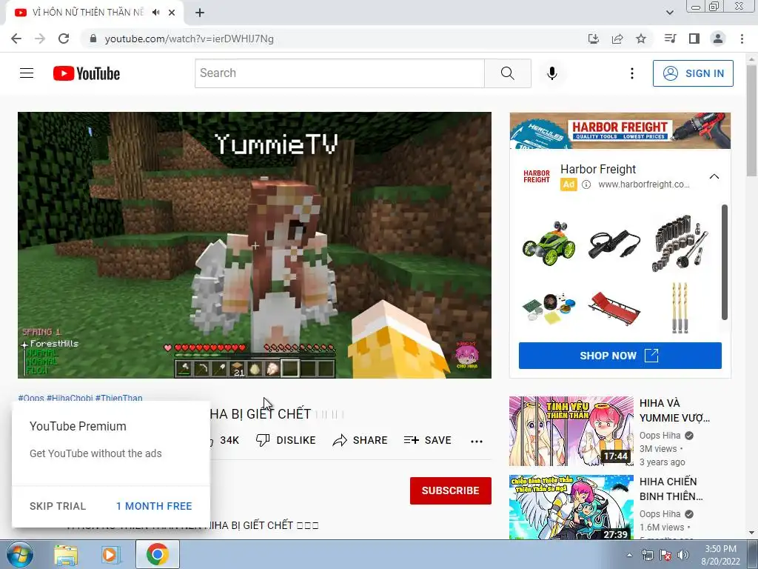
Task: Open the 17:44 recommended video thumbnail
Action: pyautogui.click(x=571, y=431)
